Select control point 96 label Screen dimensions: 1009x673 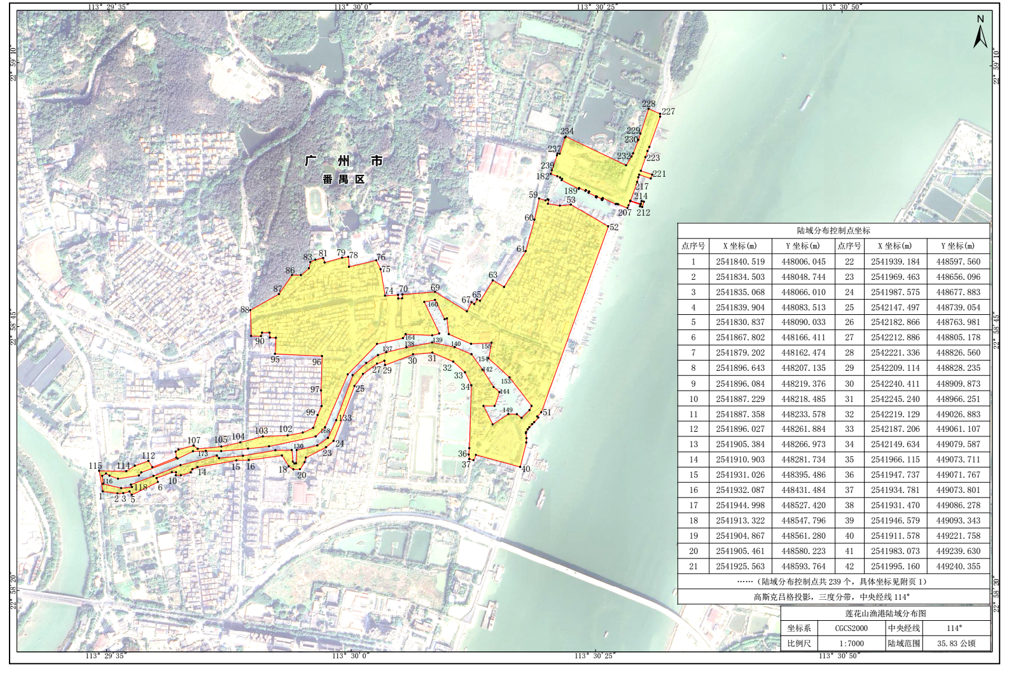[x=316, y=362]
